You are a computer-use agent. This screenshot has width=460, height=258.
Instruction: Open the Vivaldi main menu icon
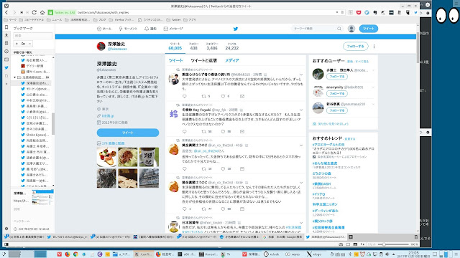(x=6, y=6)
